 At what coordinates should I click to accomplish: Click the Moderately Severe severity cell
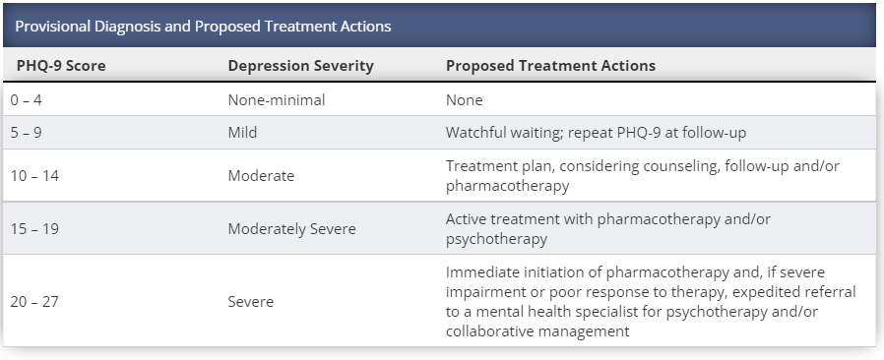coord(291,229)
